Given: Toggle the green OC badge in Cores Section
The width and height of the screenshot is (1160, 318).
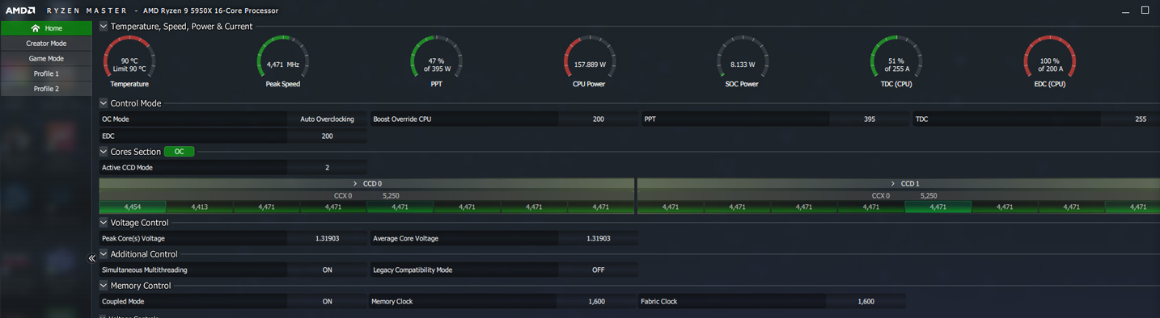Looking at the screenshot, I should [x=180, y=152].
